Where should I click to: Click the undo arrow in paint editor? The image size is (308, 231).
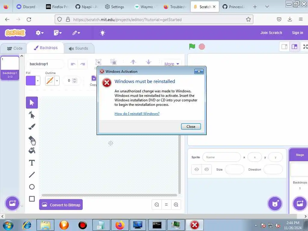coord(73,64)
